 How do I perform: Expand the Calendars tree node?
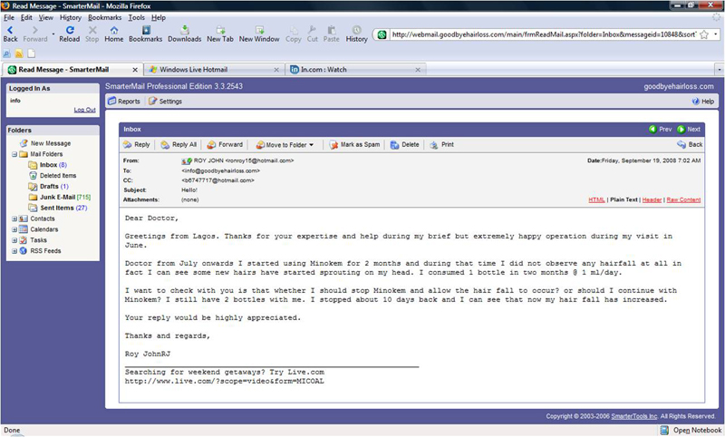[x=14, y=229]
